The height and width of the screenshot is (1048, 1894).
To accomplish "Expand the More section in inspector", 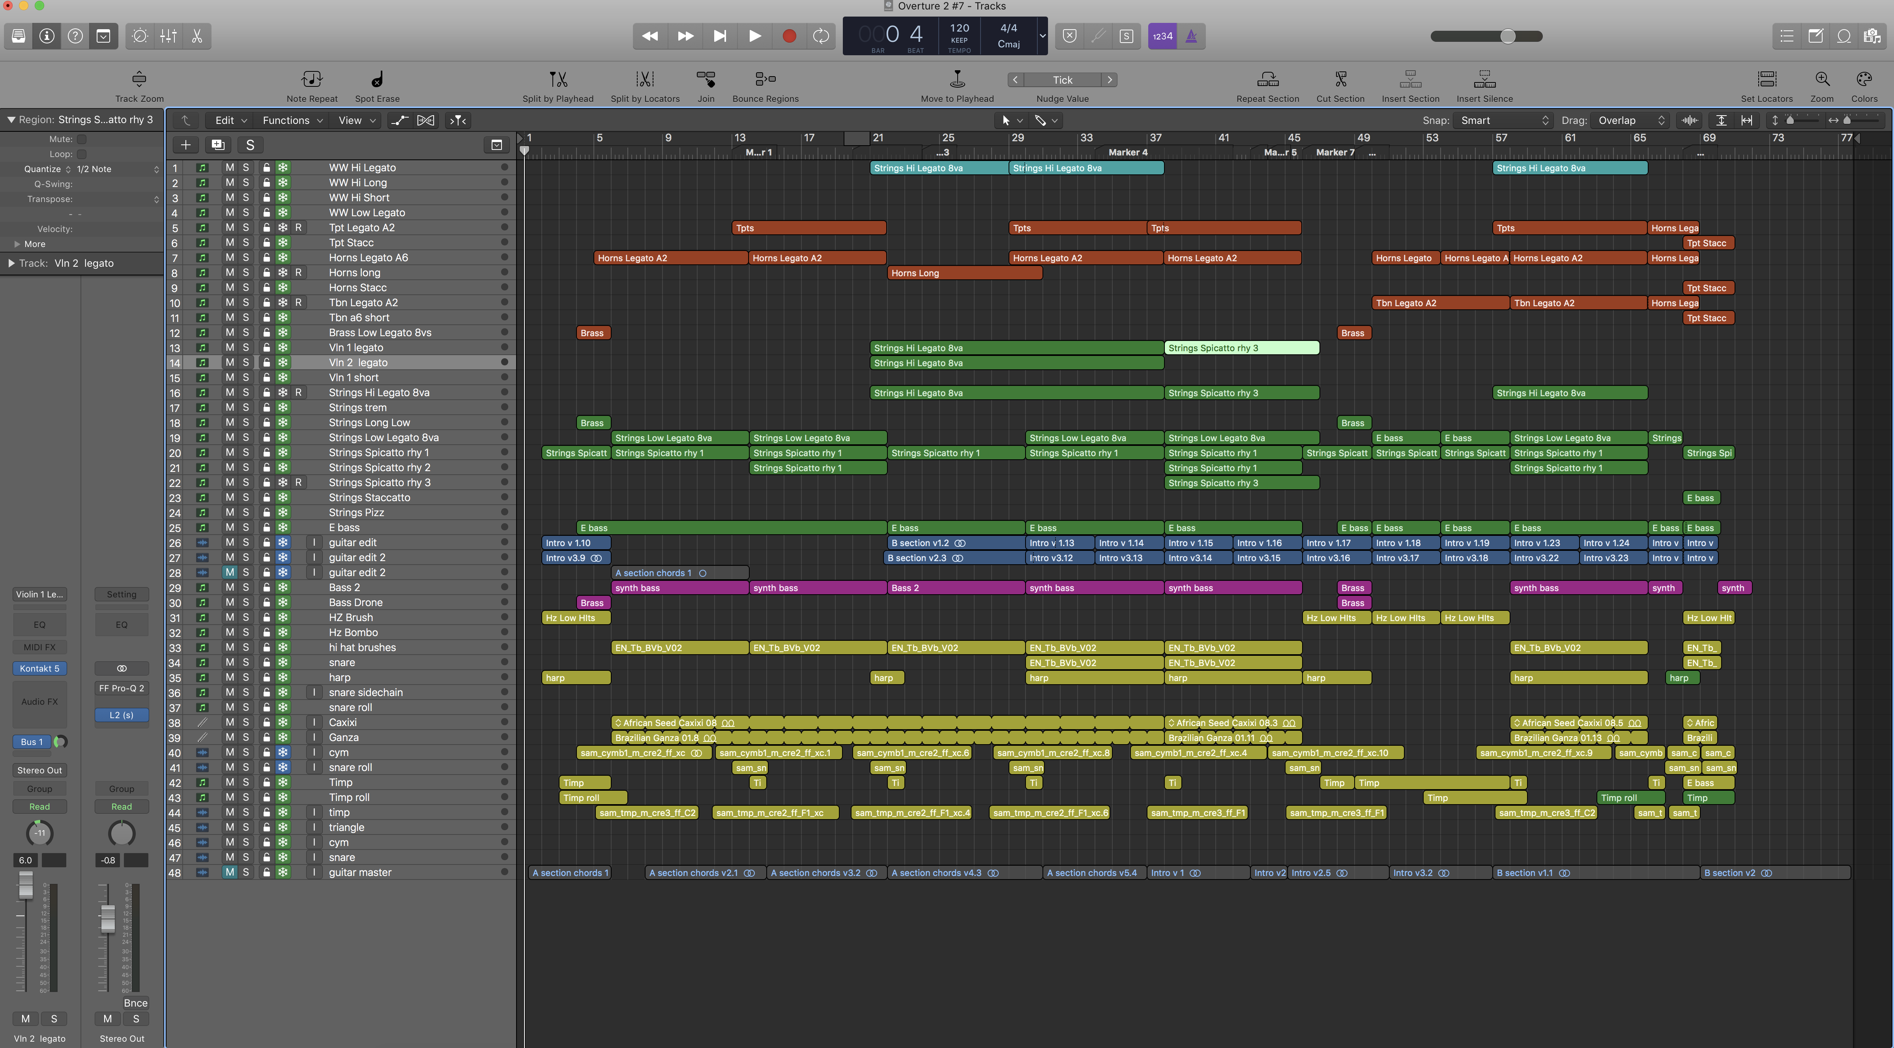I will [x=17, y=244].
